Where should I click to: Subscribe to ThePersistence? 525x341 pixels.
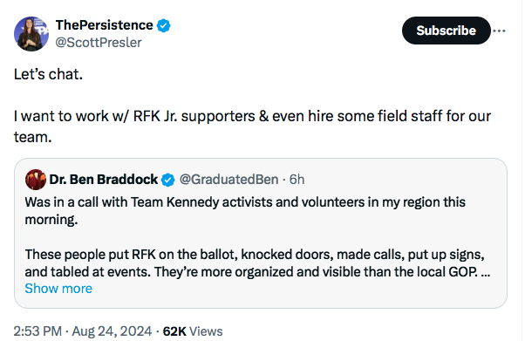446,31
